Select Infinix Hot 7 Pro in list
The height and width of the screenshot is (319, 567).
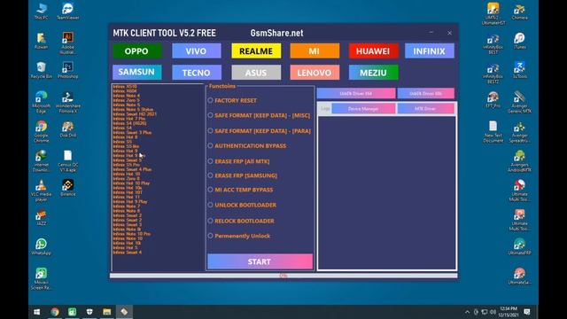(x=129, y=119)
